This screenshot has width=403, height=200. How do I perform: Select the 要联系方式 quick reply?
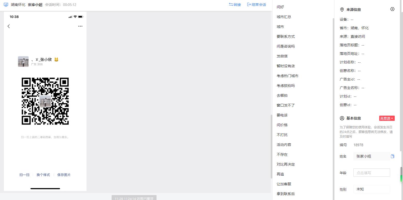pyautogui.click(x=286, y=36)
